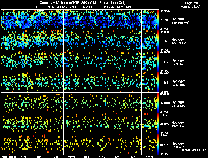The image size is (208, 158).
Task: Click the 16:48 time axis label
Action: [87, 157]
